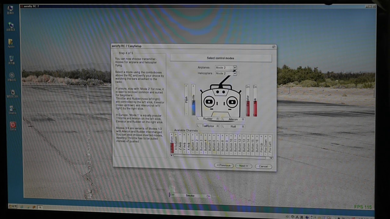Open the Recycle Bin desktop icon
Screen dimensions: 390x219
[x=11, y=60]
